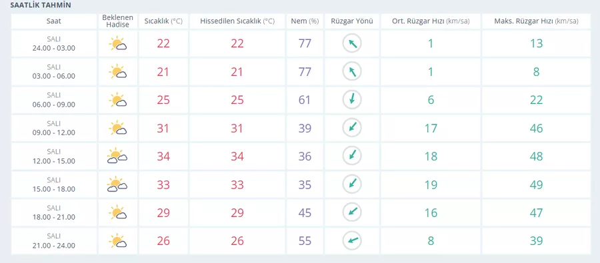Click the SAATLİK TAHMİN section title
Screen dimensions: 600x263
click(40, 5)
